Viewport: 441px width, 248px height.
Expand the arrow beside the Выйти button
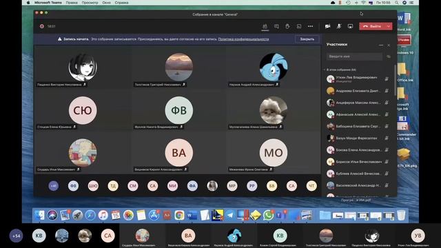tap(389, 26)
